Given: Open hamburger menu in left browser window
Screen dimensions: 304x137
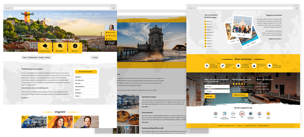Looking at the screenshot, I should [113, 8].
